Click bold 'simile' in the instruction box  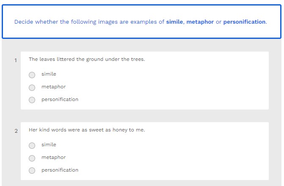pyautogui.click(x=174, y=22)
